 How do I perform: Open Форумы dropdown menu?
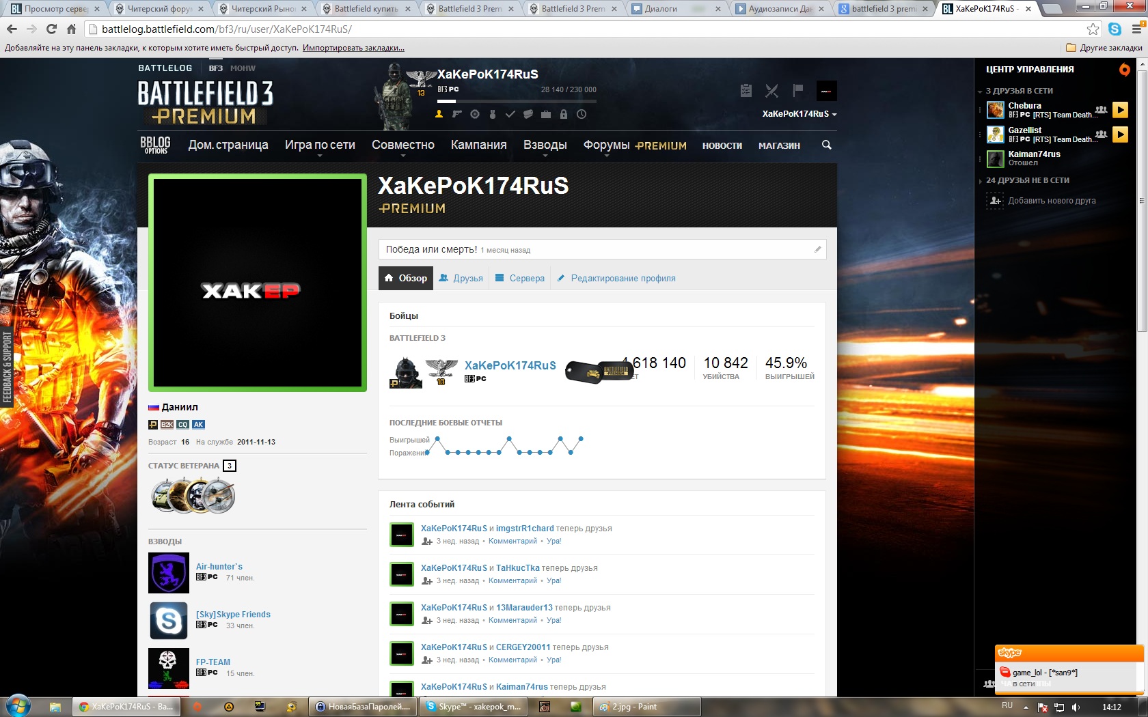(607, 145)
